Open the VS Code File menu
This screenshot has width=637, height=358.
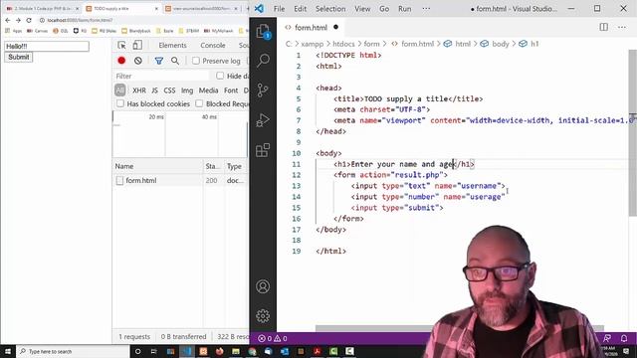click(279, 9)
